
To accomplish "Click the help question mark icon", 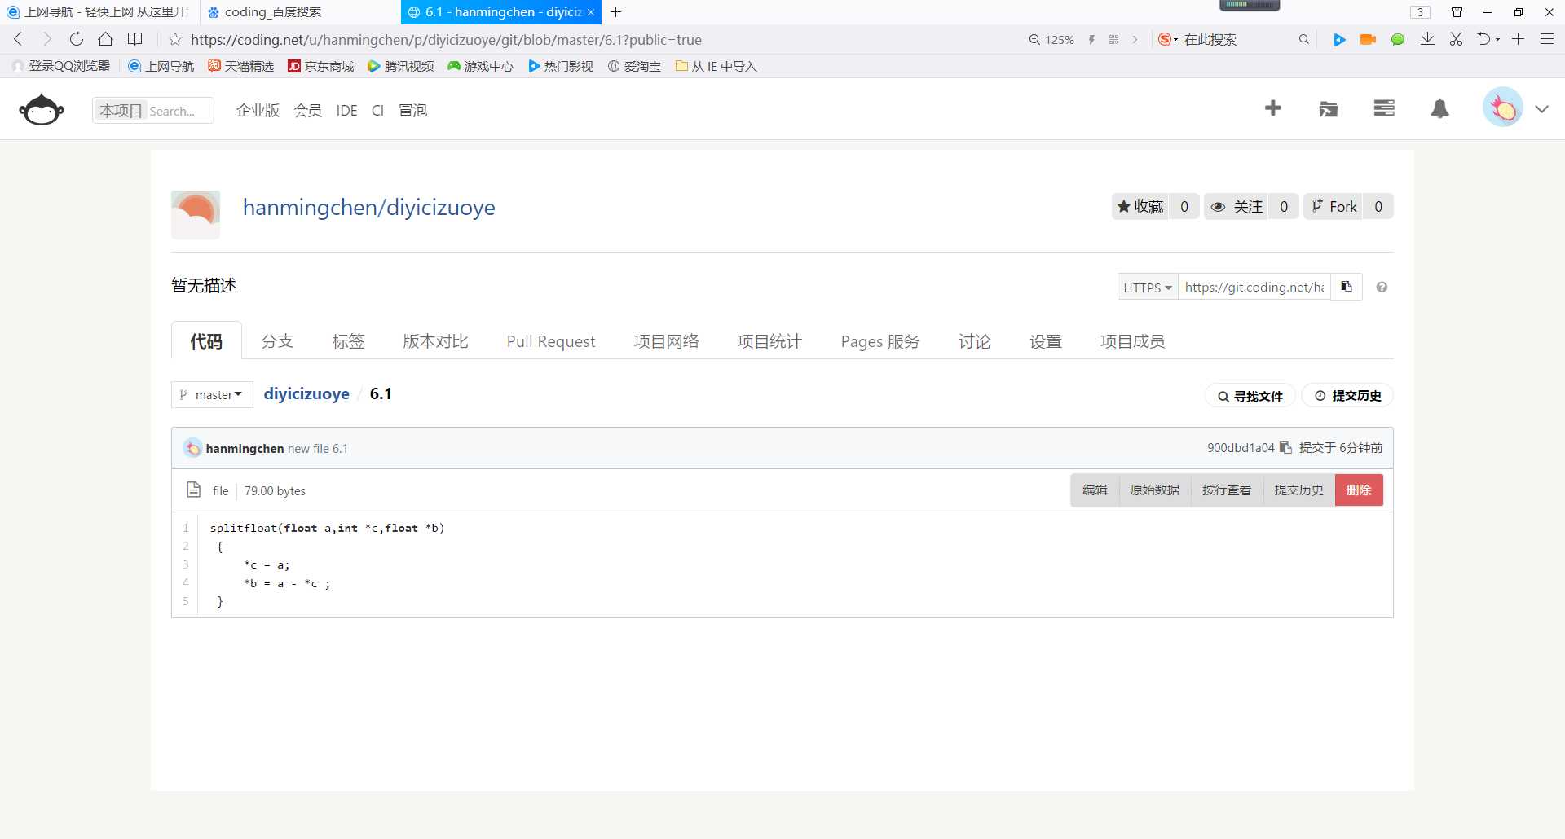I will coord(1382,287).
